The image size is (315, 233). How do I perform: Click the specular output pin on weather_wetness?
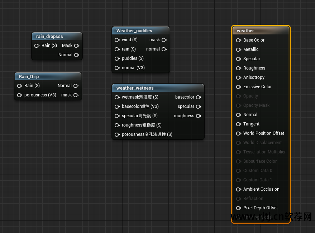pos(199,106)
